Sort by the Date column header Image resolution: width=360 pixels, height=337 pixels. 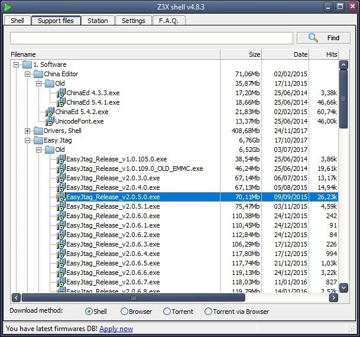pos(286,54)
